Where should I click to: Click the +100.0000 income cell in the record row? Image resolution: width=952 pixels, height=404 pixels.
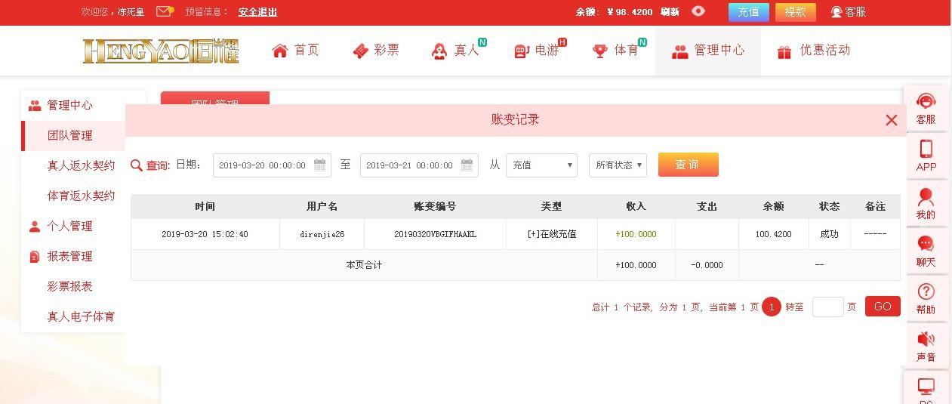[x=636, y=234]
